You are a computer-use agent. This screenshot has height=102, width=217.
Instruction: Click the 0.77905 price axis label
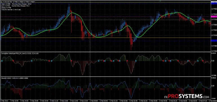coord(214,9)
